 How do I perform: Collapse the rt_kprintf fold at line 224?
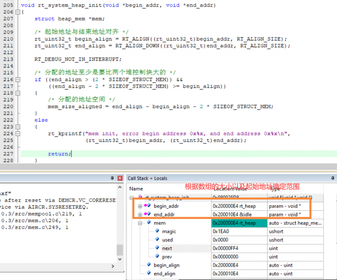tap(18, 133)
